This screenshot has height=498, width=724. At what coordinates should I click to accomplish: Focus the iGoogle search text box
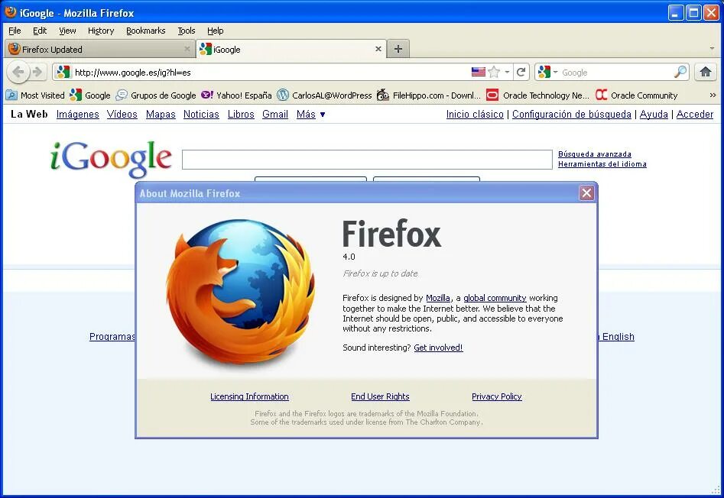[367, 160]
